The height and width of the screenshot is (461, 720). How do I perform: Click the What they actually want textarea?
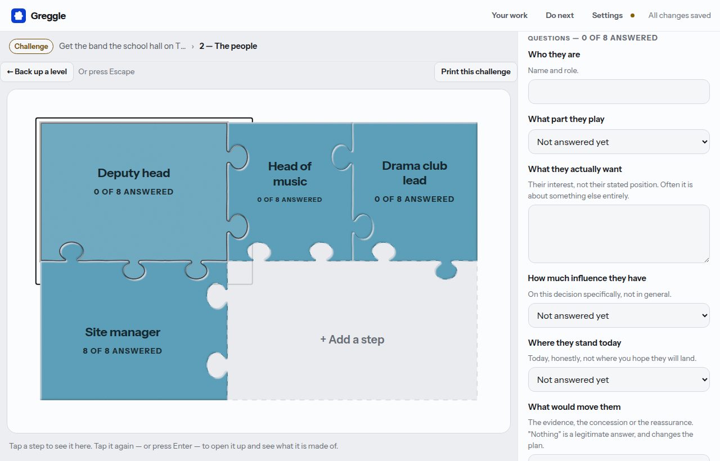click(x=619, y=234)
